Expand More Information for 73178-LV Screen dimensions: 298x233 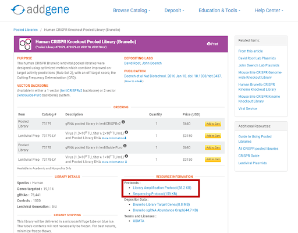114,162
